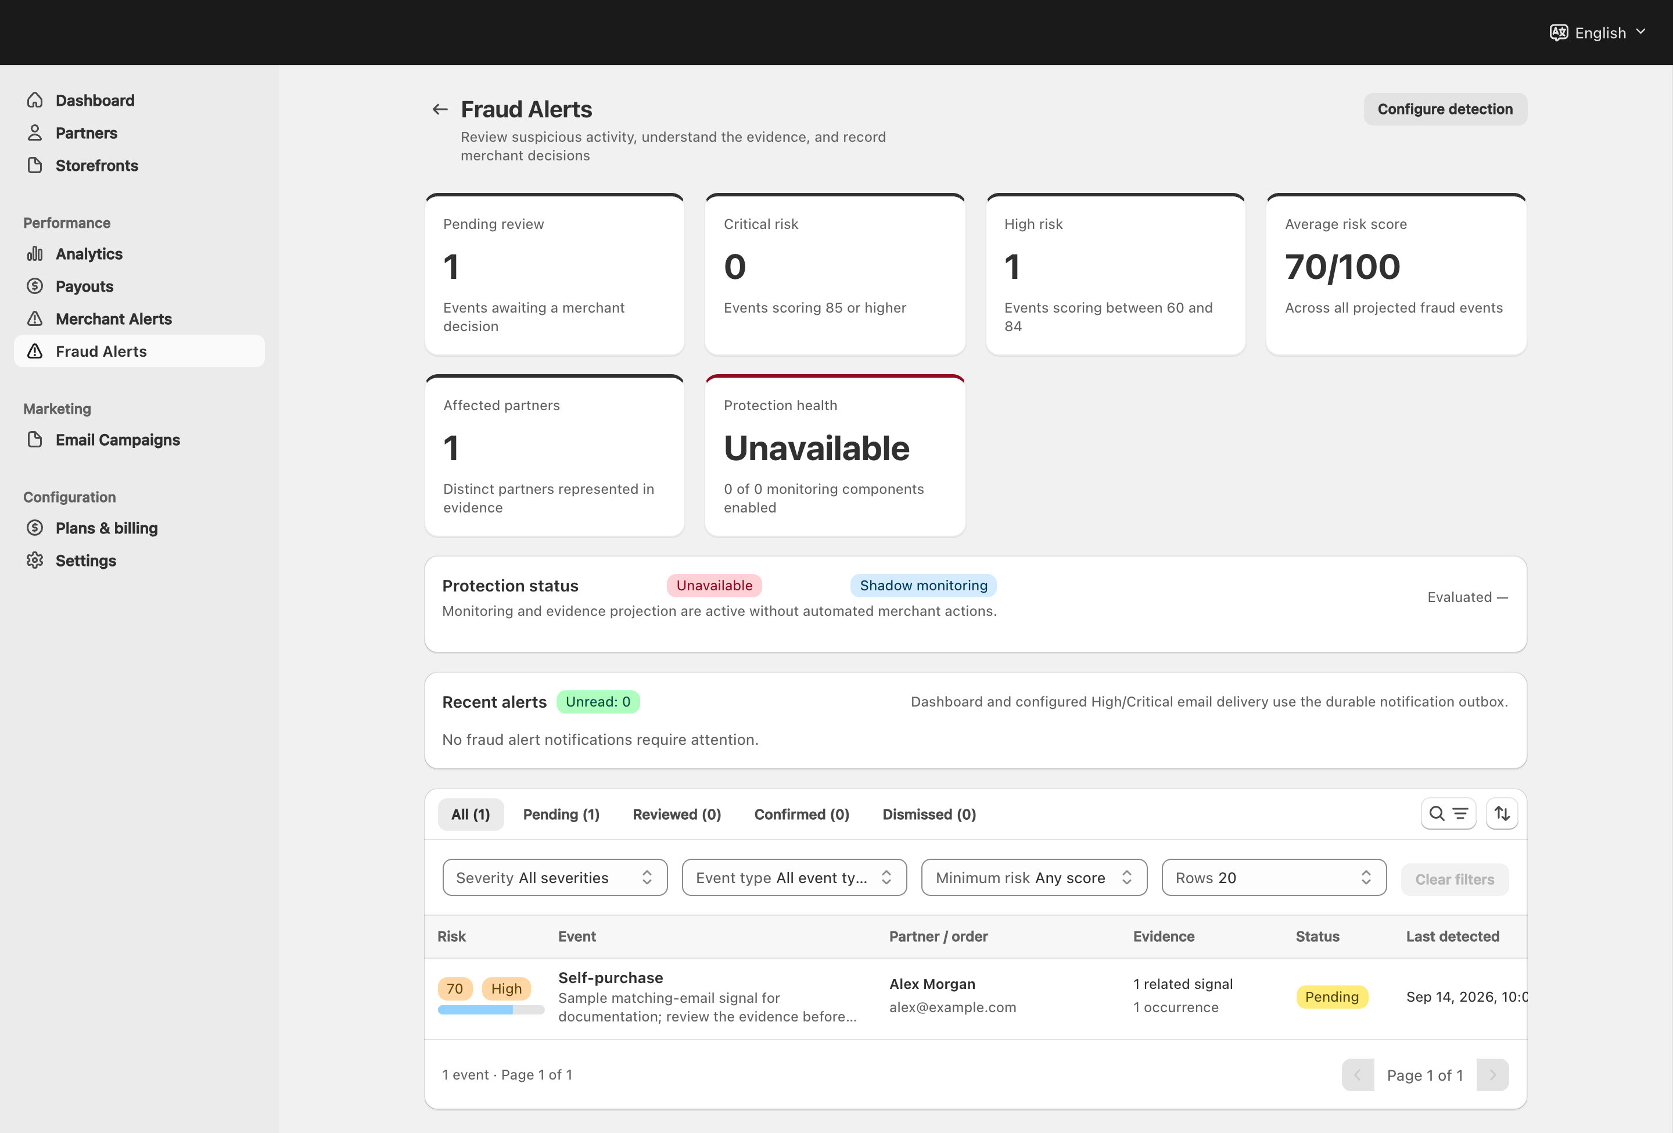Open Dashboard in the sidebar

pos(139,100)
